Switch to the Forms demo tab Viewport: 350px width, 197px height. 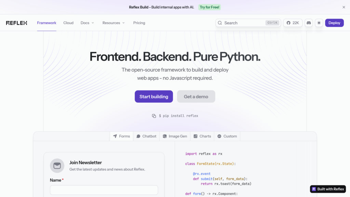coord(121,136)
